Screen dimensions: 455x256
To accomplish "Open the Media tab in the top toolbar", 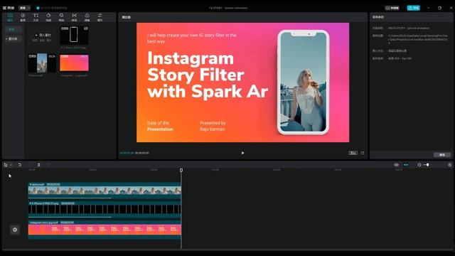I will click(10, 17).
